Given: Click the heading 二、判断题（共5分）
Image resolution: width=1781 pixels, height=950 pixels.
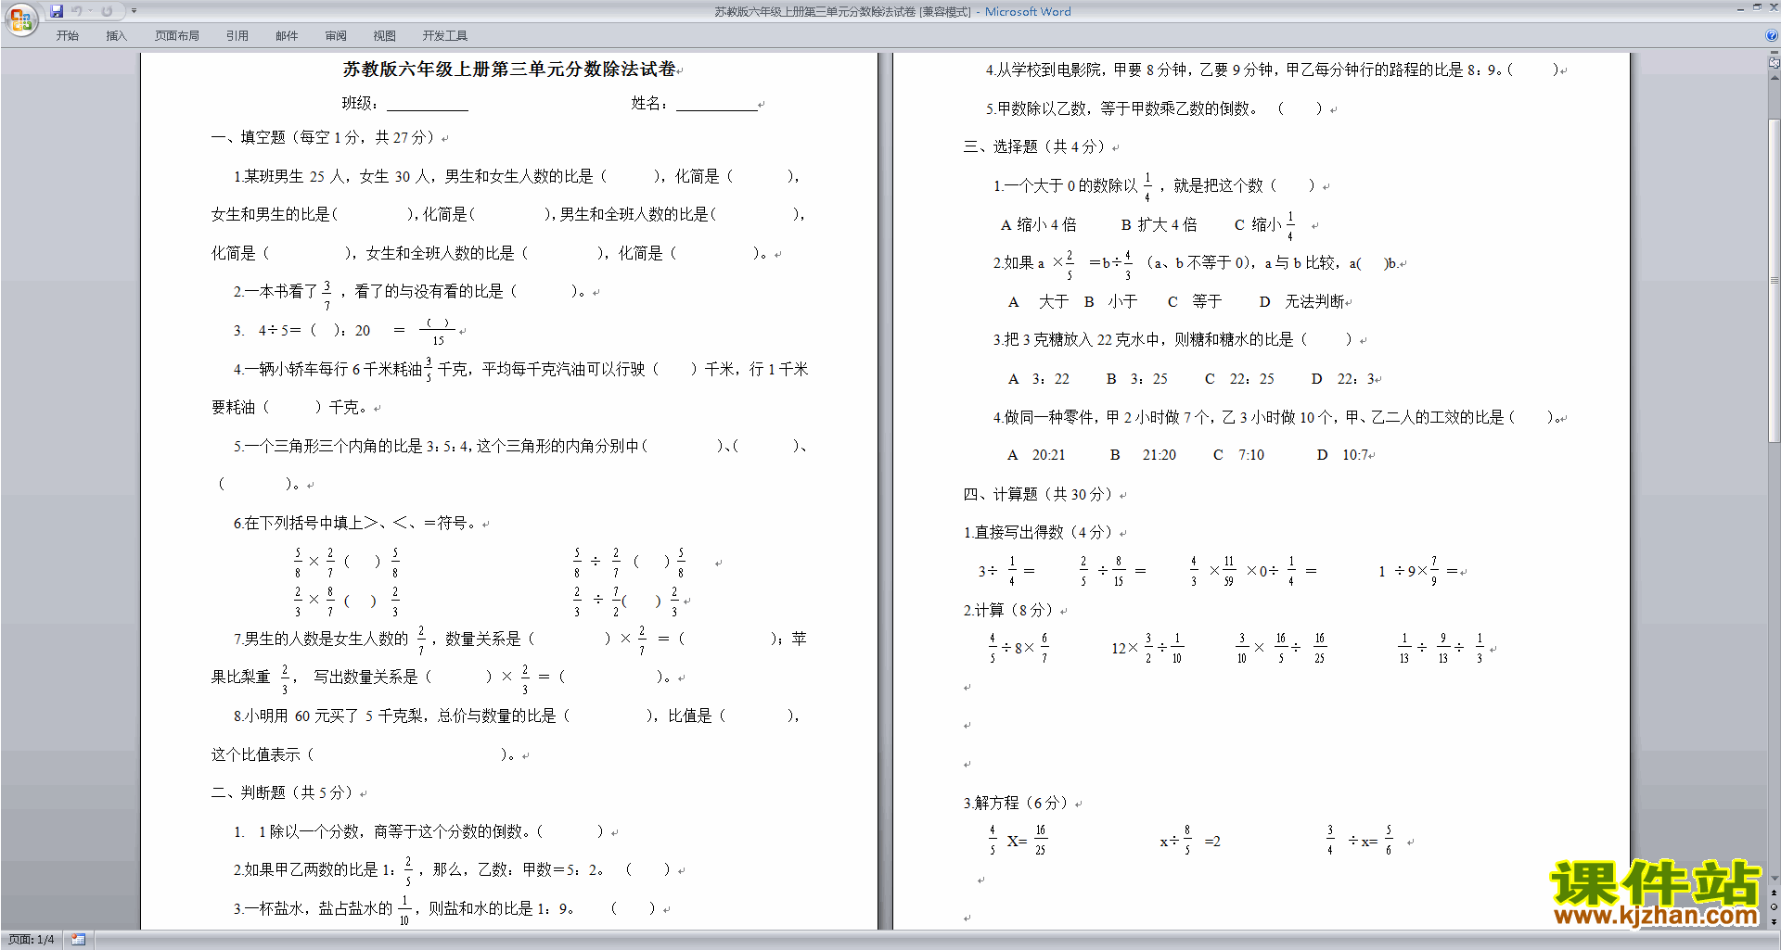Looking at the screenshot, I should pyautogui.click(x=282, y=792).
